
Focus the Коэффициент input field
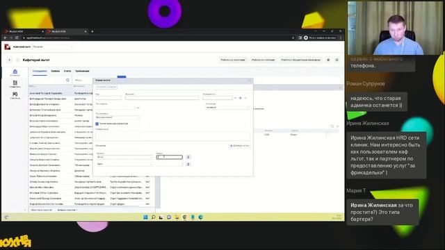click(x=218, y=98)
